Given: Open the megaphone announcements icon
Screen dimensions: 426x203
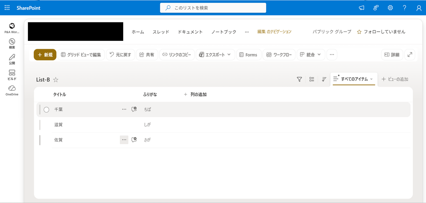Looking at the screenshot, I should click(x=362, y=8).
